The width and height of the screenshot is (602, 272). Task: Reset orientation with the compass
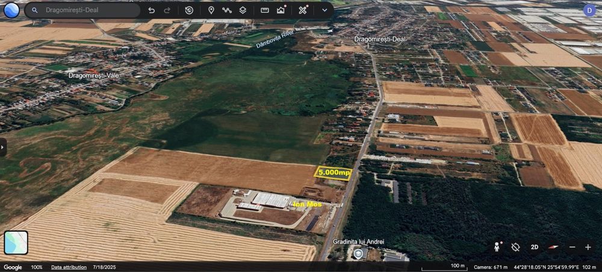tap(553, 247)
